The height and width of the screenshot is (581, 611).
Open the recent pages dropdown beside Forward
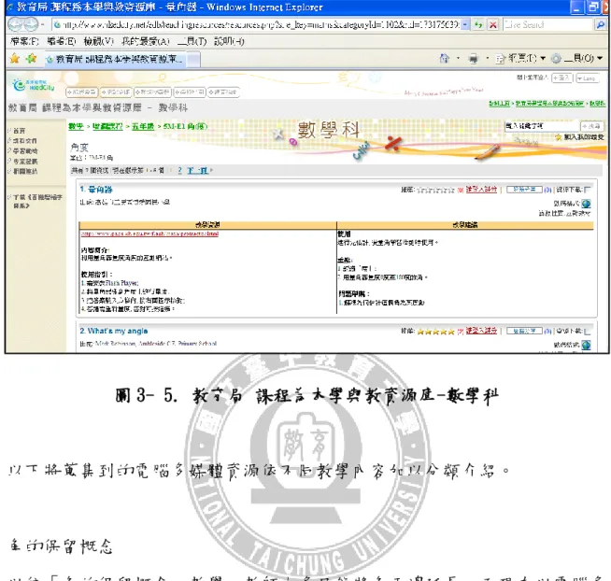click(x=42, y=25)
